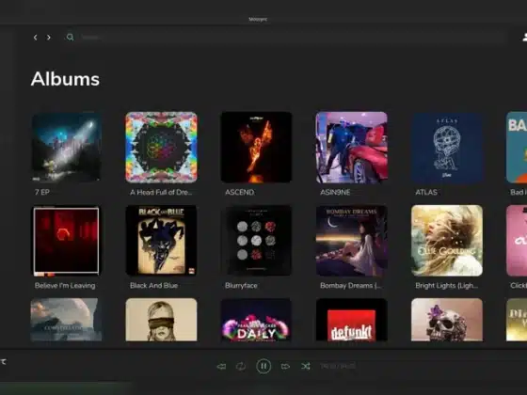Open the cloudy Constellations album cover

click(x=66, y=320)
